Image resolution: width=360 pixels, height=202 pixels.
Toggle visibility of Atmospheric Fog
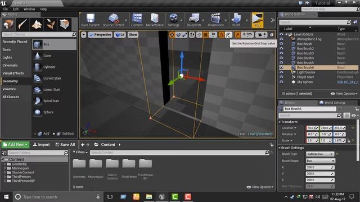281,39
